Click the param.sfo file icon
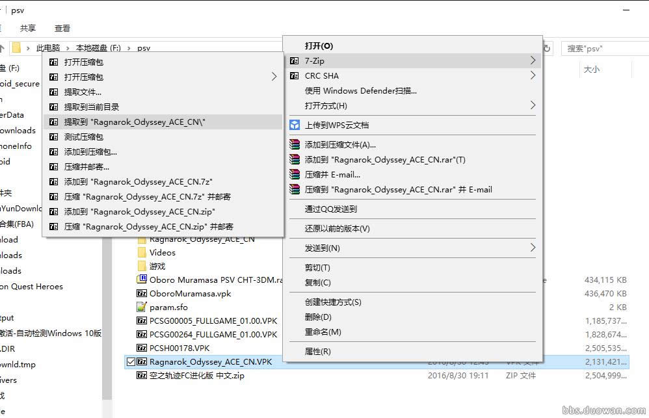Screen dimensions: 649x418 tap(142, 307)
